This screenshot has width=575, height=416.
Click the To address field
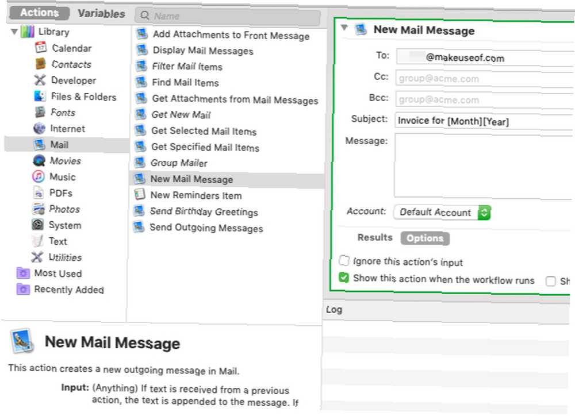(484, 57)
